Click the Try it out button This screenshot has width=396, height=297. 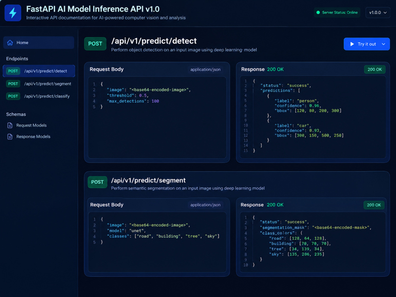(x=367, y=44)
